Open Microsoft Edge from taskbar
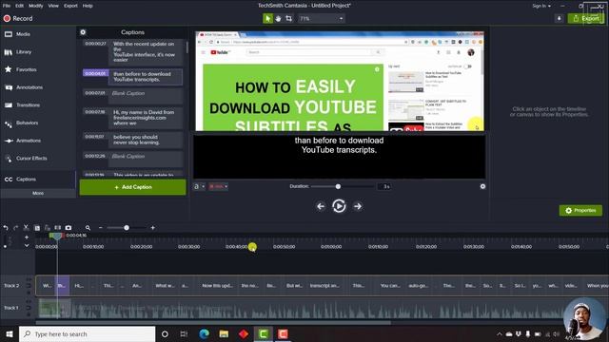 click(204, 333)
